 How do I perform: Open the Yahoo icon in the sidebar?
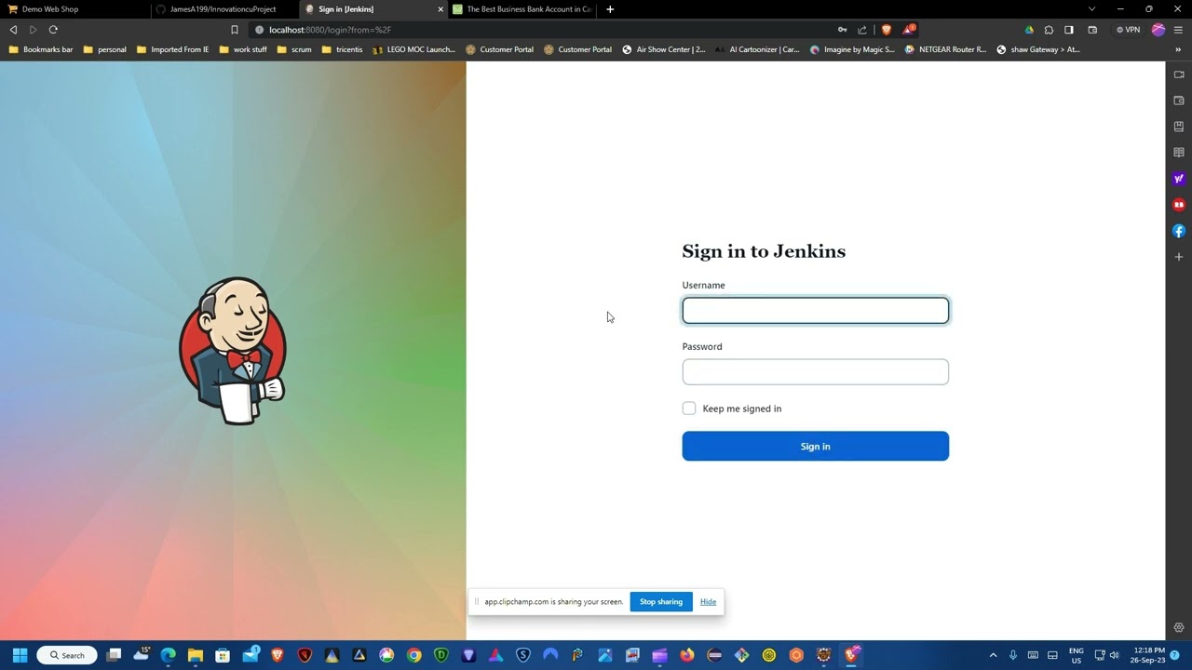(x=1178, y=179)
